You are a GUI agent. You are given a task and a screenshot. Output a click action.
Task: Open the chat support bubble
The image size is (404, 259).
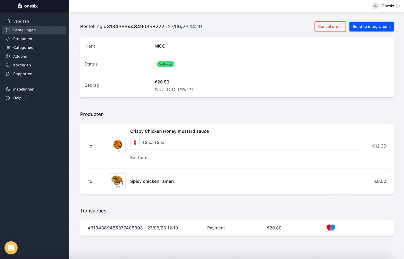coord(11,248)
